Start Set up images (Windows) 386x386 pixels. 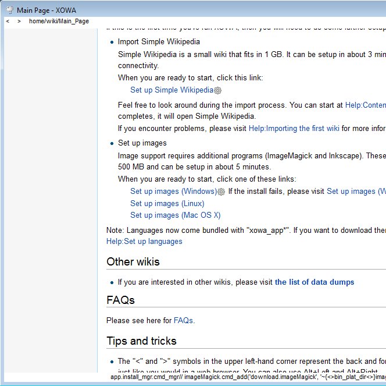[x=173, y=192]
